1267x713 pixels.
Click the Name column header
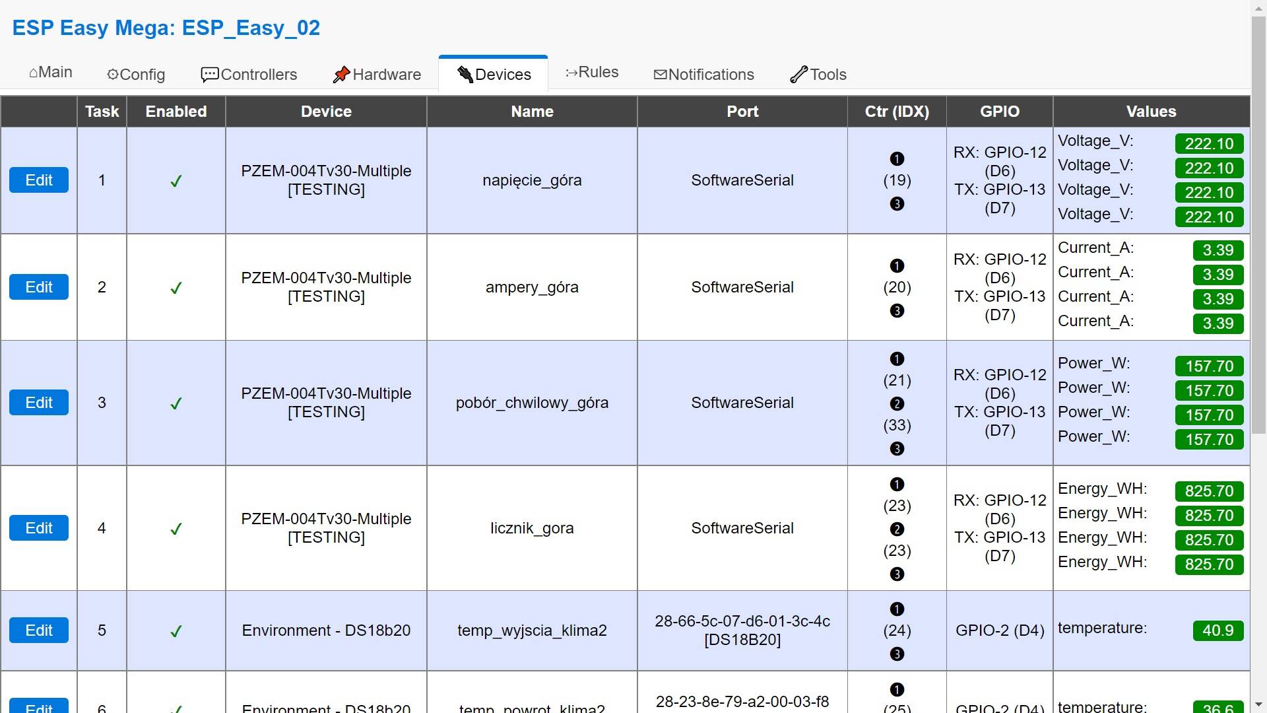pos(532,112)
